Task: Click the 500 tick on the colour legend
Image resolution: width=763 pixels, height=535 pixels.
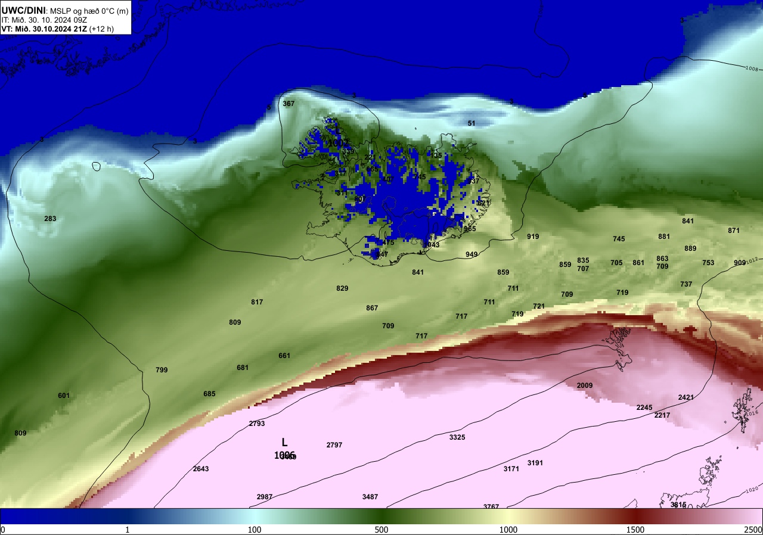Action: (x=381, y=530)
